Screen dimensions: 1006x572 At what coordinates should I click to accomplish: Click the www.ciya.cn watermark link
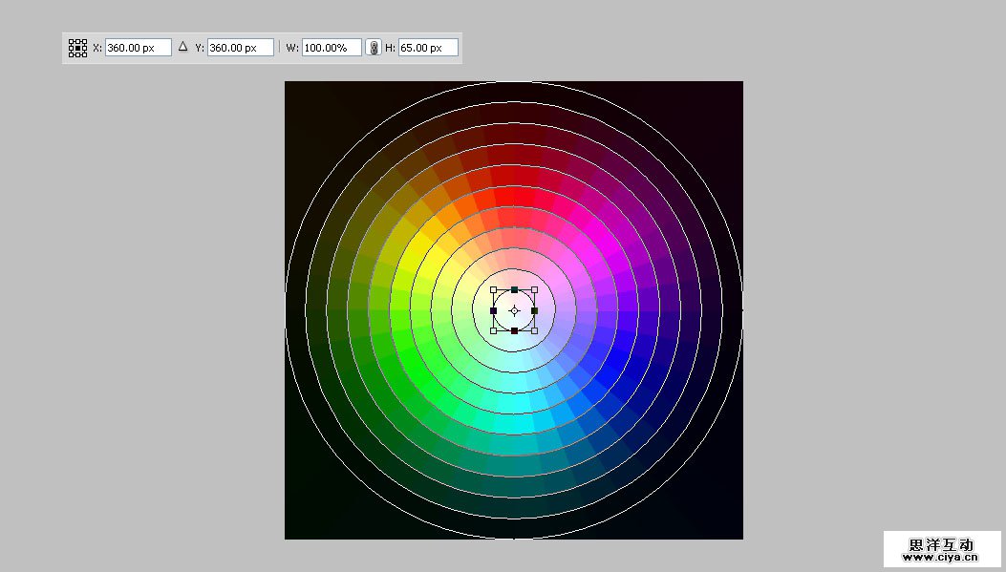942,556
